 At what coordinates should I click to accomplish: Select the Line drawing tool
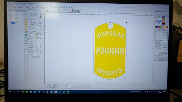point(26,16)
